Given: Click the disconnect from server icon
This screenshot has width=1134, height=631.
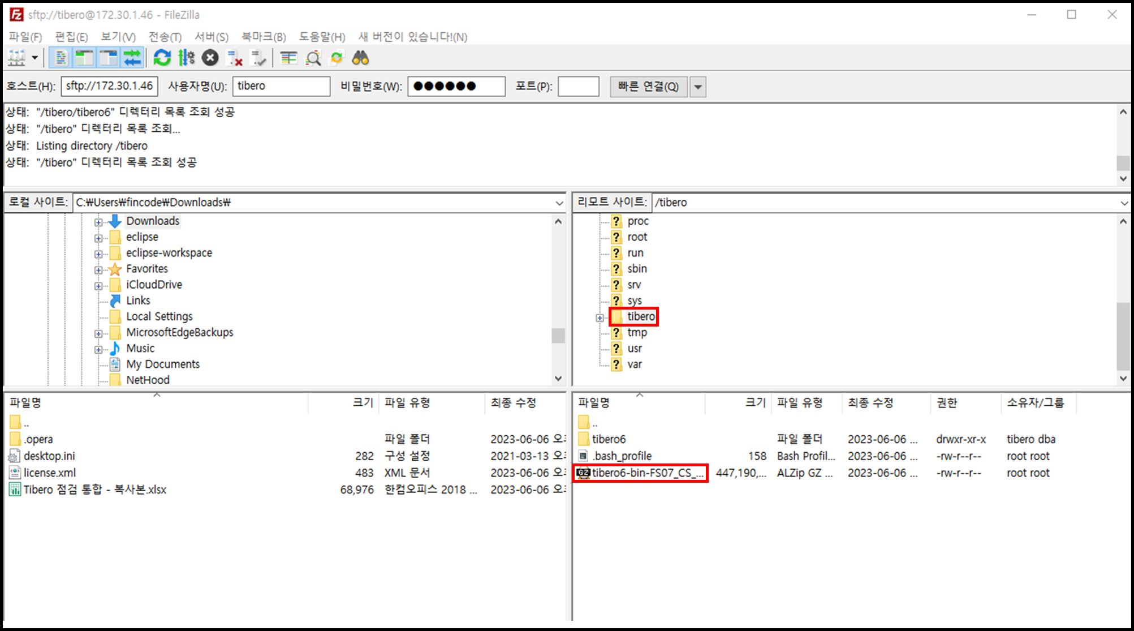Looking at the screenshot, I should pyautogui.click(x=234, y=58).
